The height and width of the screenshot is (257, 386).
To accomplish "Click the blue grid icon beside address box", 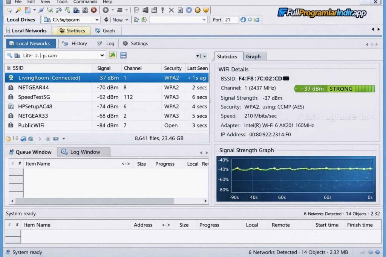I will [123, 55].
